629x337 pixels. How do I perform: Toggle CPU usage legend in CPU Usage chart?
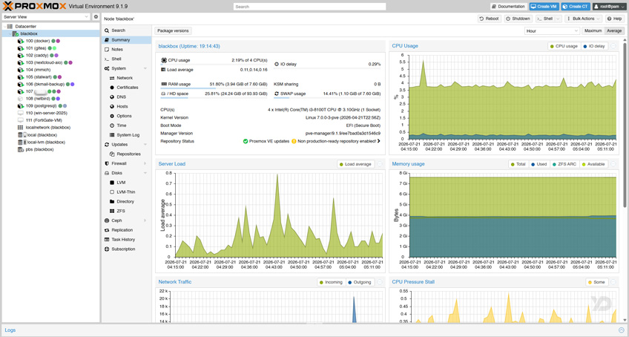click(564, 46)
